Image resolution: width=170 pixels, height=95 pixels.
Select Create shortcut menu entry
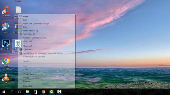tap(30, 74)
